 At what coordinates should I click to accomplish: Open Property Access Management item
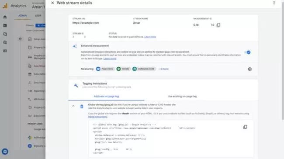click(x=36, y=57)
